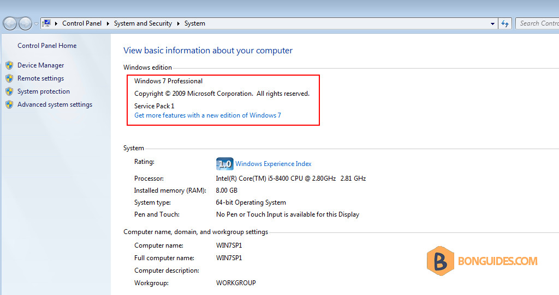The image size is (559, 295).
Task: Click the Computer name value WIN7SP1
Action: pos(229,245)
